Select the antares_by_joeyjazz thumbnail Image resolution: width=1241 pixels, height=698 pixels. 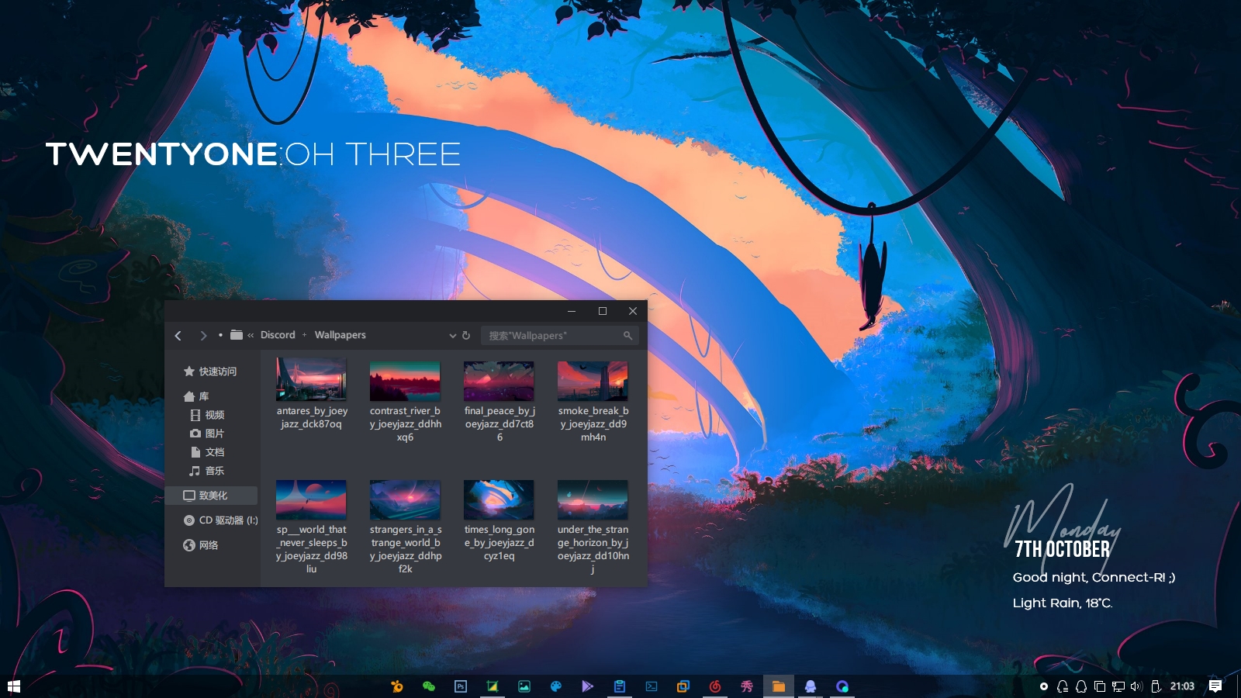(311, 380)
